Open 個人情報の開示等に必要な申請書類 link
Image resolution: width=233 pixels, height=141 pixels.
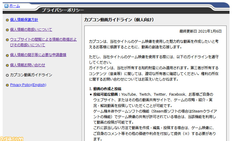click(38, 55)
